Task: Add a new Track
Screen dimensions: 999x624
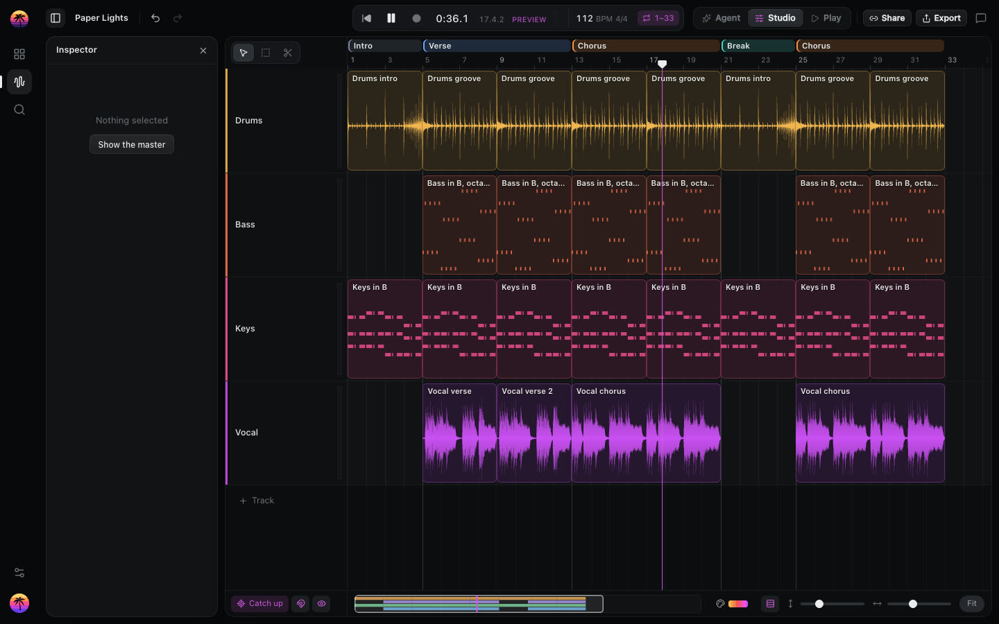Action: click(257, 501)
